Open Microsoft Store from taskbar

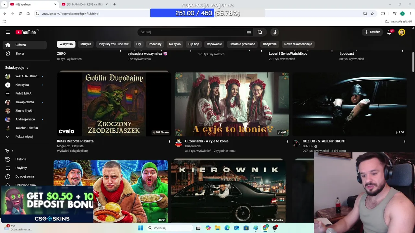point(246,228)
